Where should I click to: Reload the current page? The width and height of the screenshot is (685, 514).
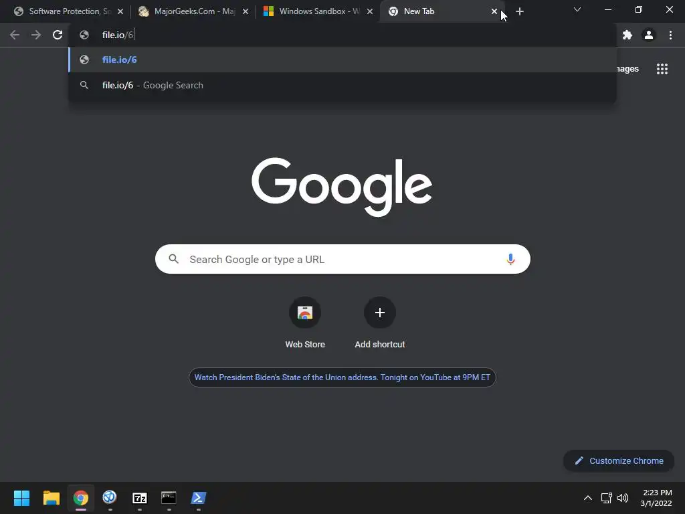point(58,35)
